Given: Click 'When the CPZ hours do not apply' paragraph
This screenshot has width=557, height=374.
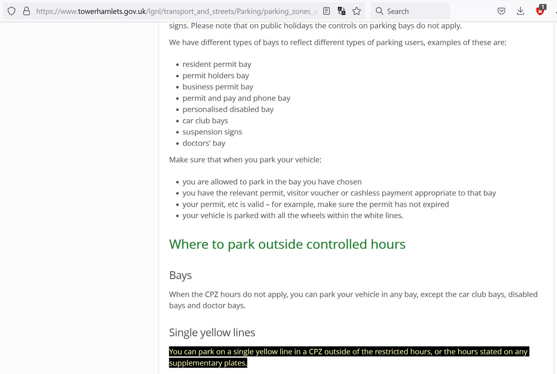Looking at the screenshot, I should click(x=353, y=300).
